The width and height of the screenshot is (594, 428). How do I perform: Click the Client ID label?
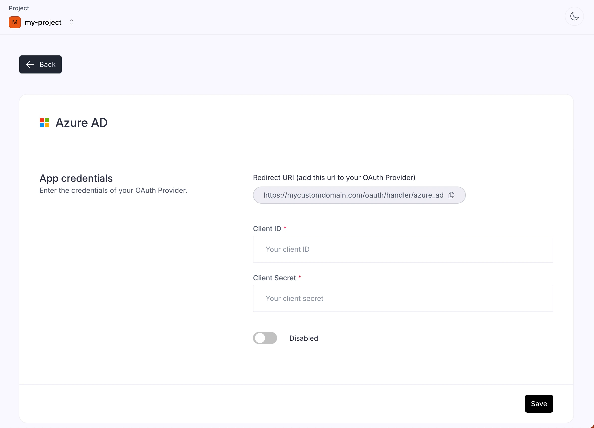(267, 229)
